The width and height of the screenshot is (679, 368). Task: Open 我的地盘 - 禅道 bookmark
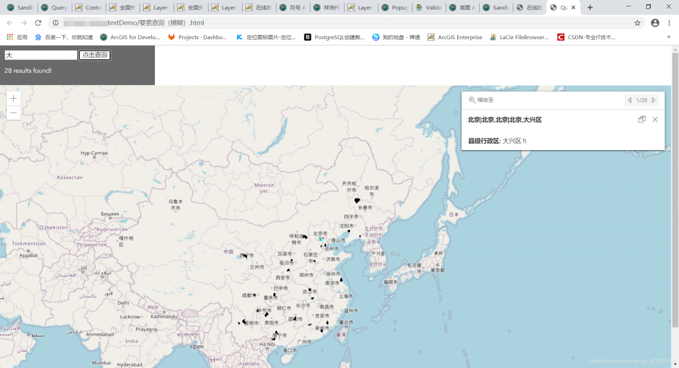pos(396,37)
